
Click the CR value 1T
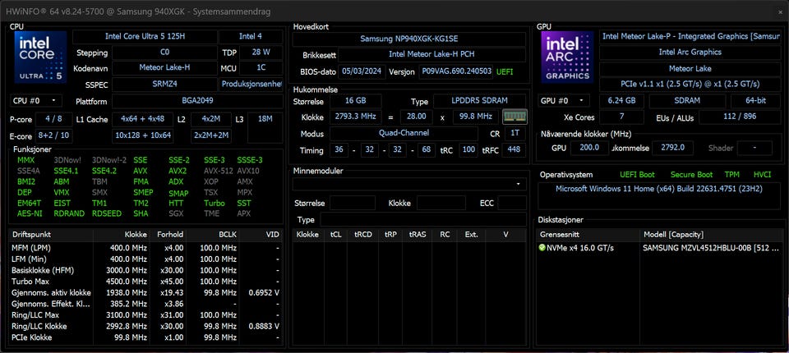(x=514, y=133)
